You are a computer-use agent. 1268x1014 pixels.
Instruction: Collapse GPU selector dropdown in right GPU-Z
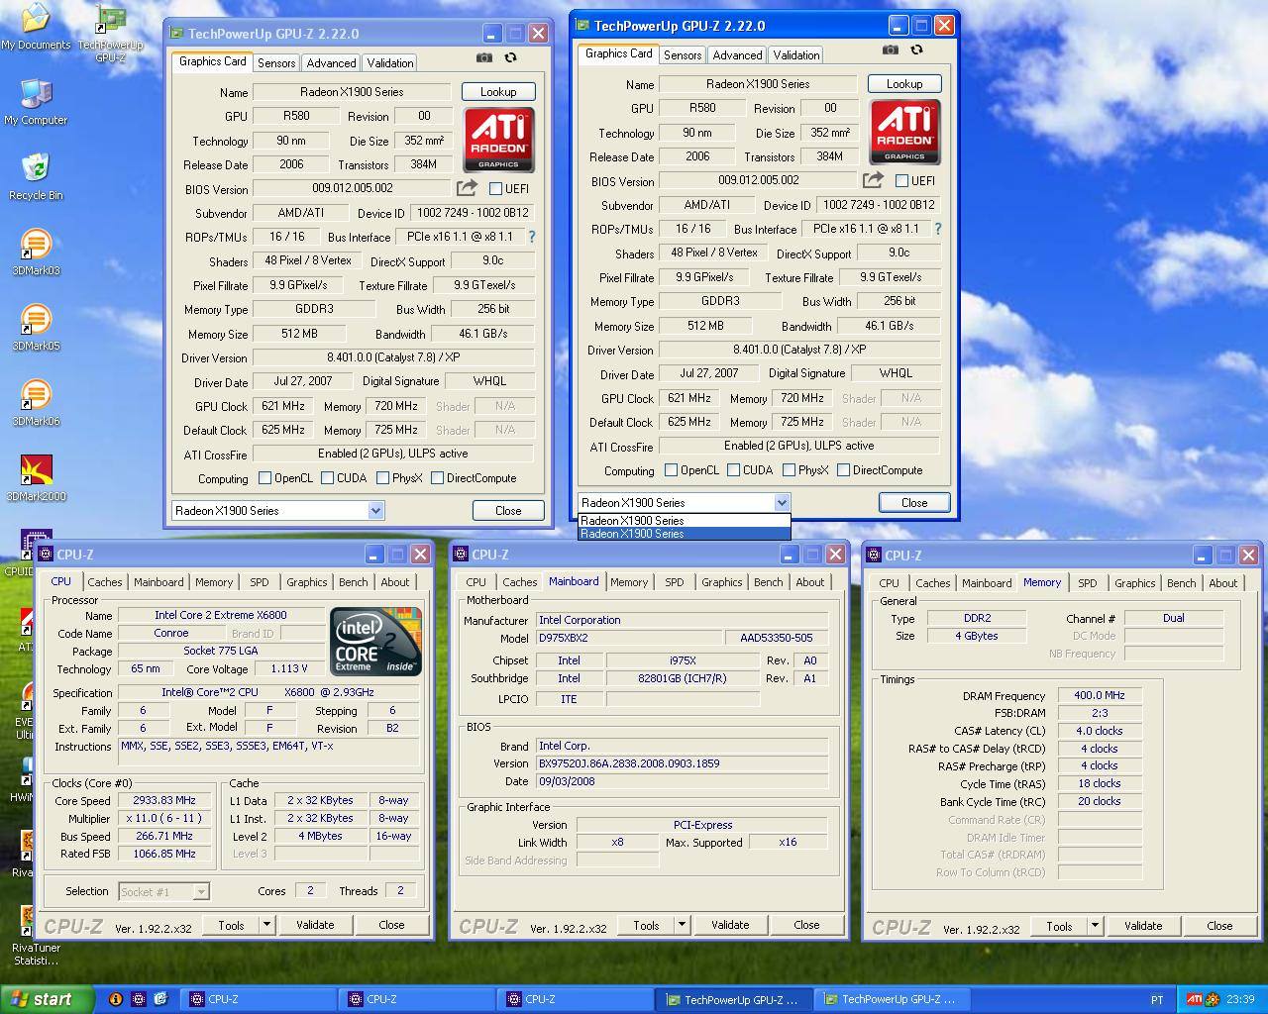782,503
